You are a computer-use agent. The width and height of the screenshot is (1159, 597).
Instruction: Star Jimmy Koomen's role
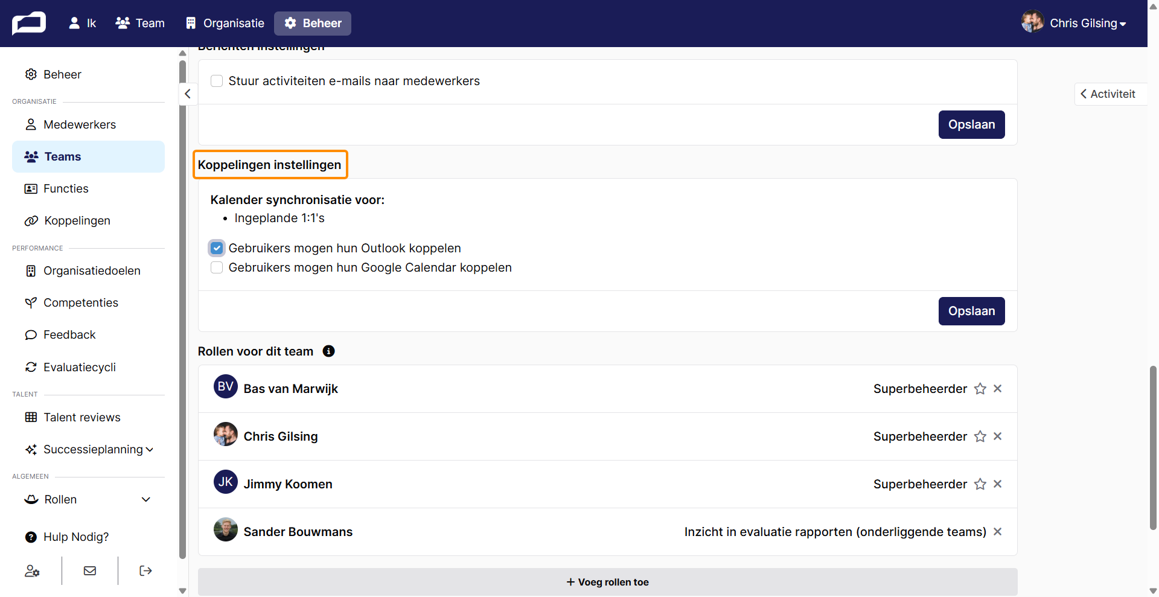980,484
